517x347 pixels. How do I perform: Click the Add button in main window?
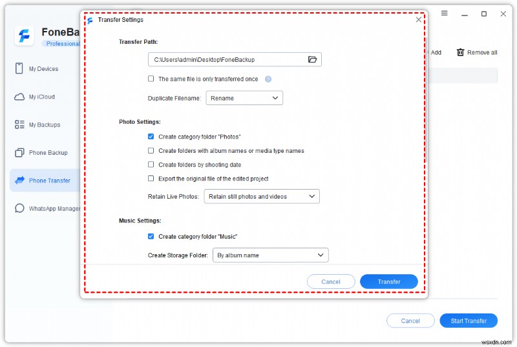tap(436, 52)
